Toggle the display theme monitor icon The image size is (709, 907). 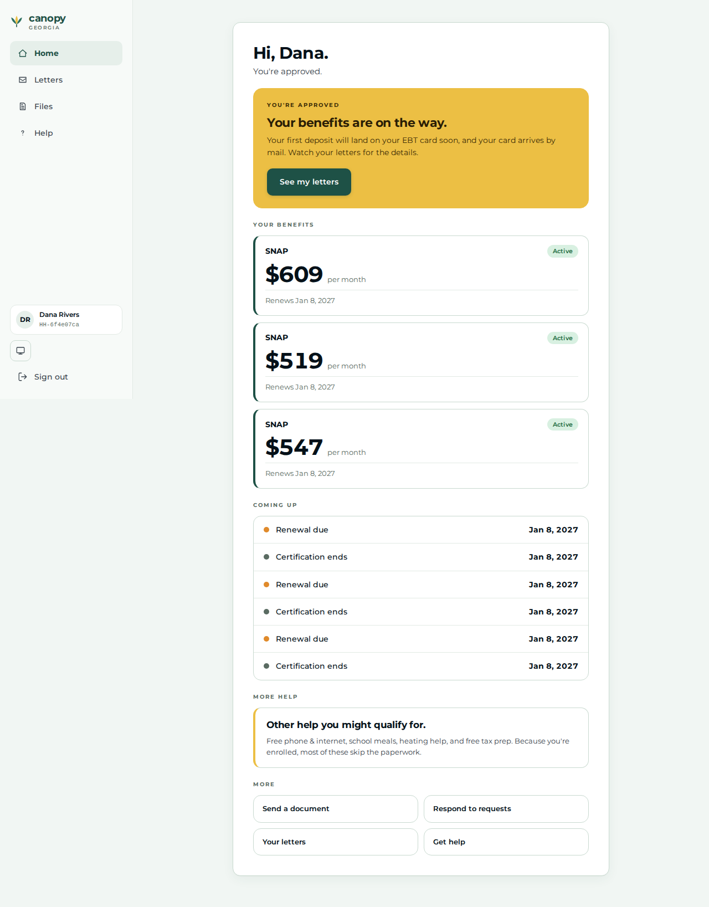pos(20,351)
